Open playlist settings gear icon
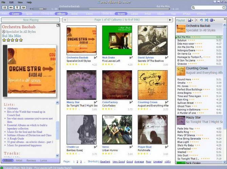 coord(211,20)
